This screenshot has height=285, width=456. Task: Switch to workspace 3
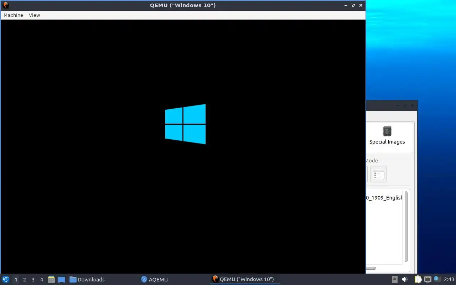[33, 279]
